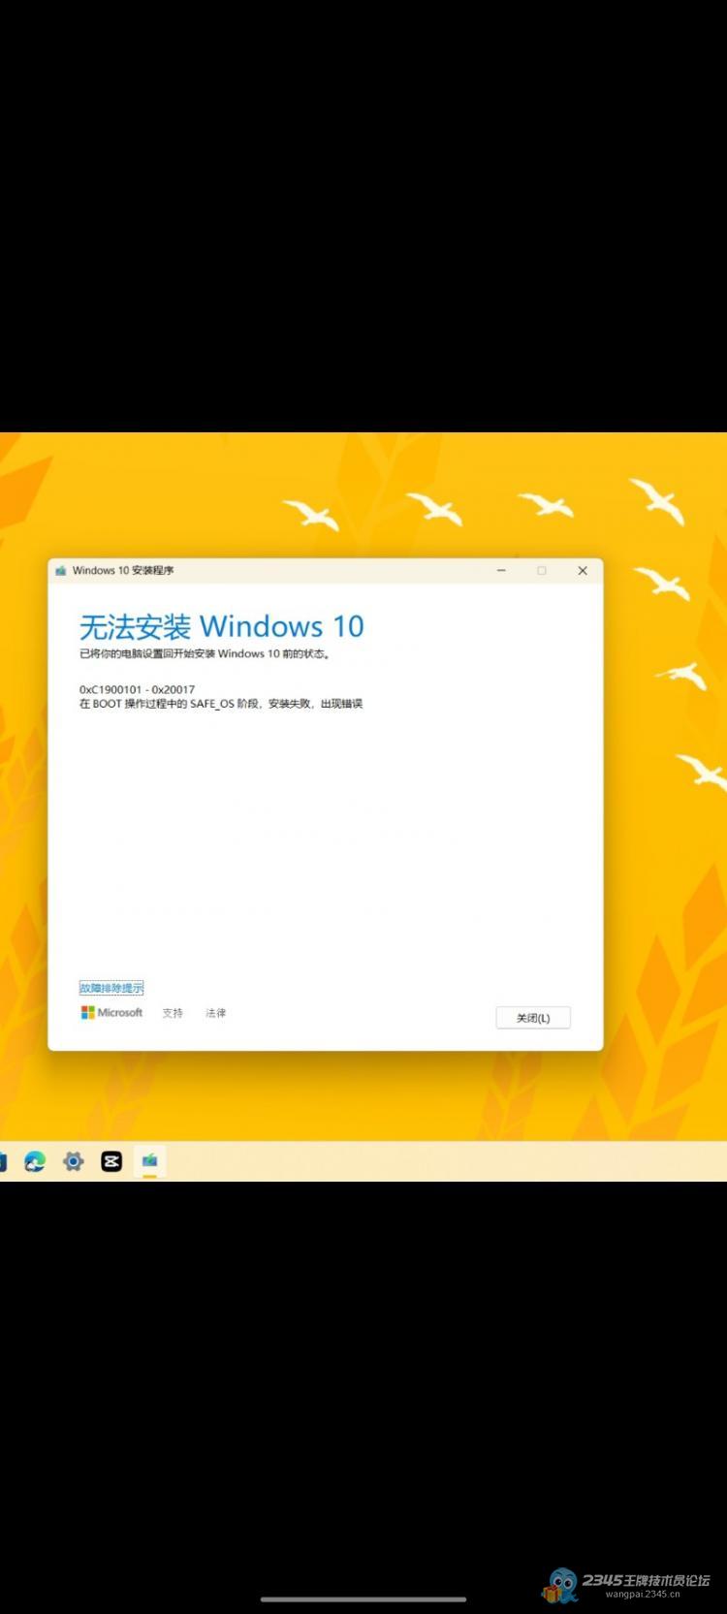727x1614 pixels.
Task: Select the Windows 10 Setup taskbar icon
Action: tap(149, 1160)
